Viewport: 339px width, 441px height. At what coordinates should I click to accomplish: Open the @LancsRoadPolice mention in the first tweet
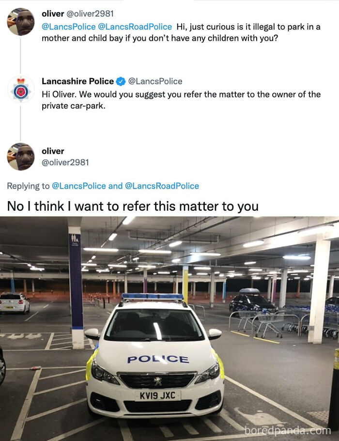tap(135, 27)
